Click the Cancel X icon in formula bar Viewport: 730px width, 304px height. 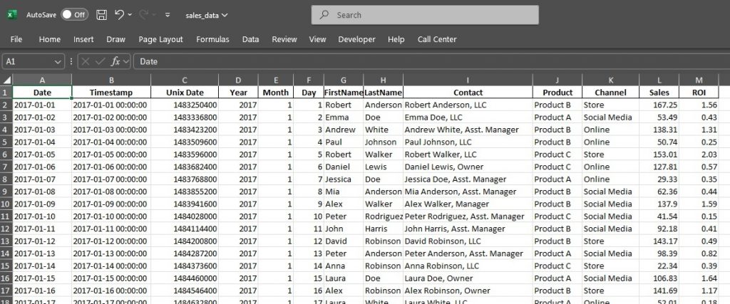click(x=86, y=62)
